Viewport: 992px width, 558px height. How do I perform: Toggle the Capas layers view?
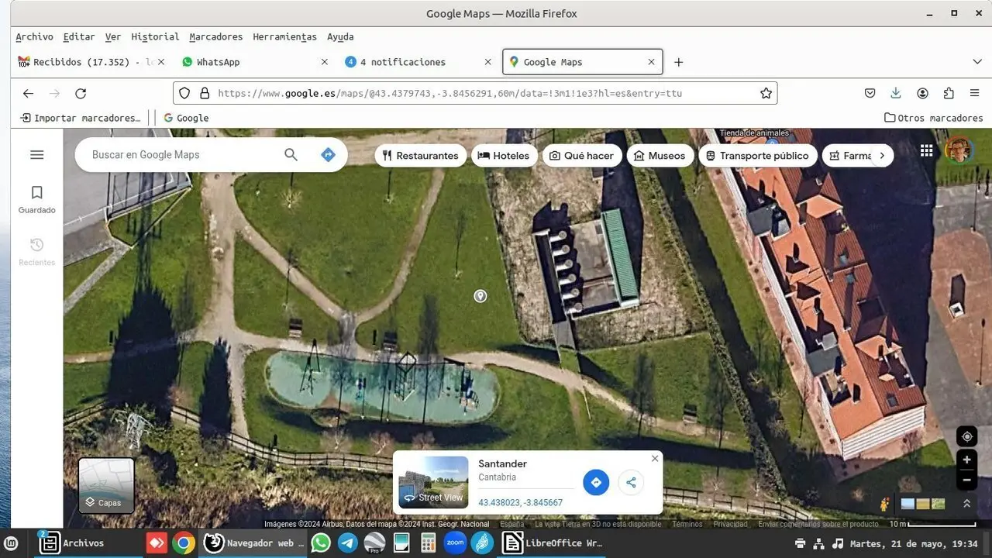tap(107, 485)
